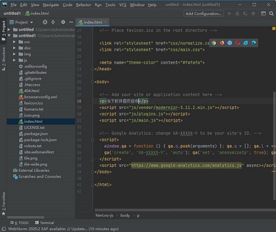This screenshot has width=276, height=232.
Task: Click Collapse All icon in Project panel
Action: pyautogui.click(x=53, y=22)
